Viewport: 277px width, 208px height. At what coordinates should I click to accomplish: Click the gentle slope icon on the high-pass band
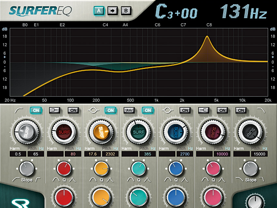click(x=16, y=179)
